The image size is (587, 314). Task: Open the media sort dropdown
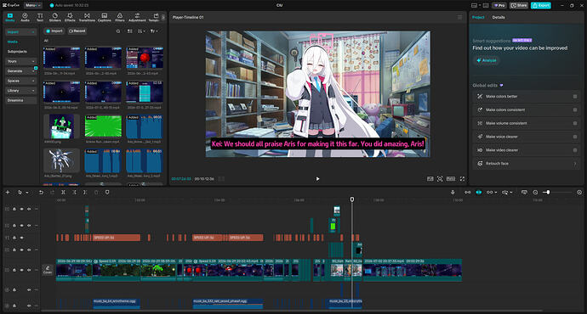(x=141, y=31)
